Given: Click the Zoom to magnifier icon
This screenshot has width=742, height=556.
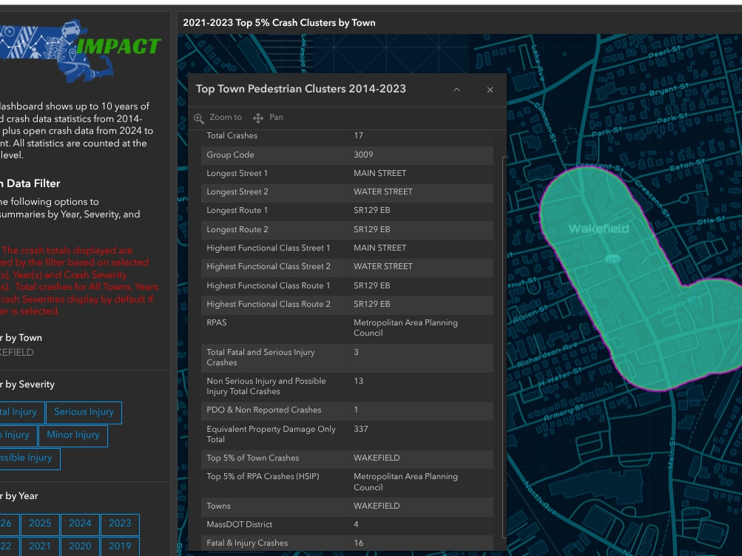Looking at the screenshot, I should pyautogui.click(x=199, y=118).
